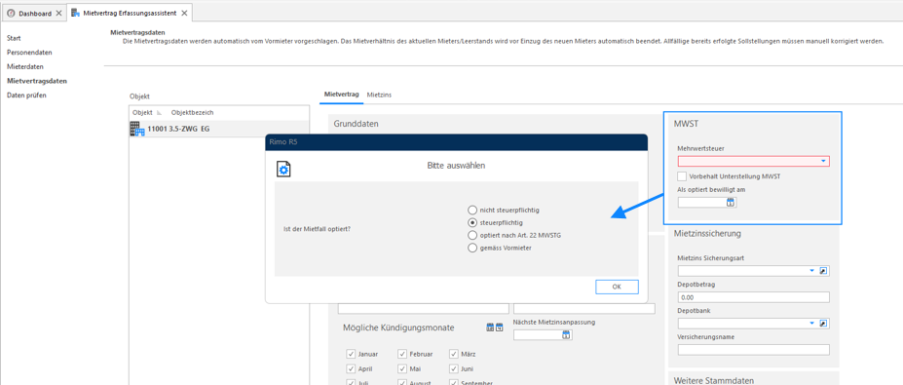
Task: Select radio option steuerpflichtig
Action: [x=472, y=222]
